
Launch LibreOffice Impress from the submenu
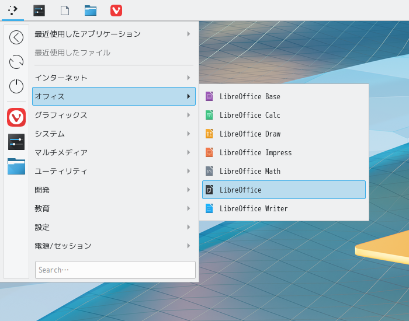(x=284, y=152)
